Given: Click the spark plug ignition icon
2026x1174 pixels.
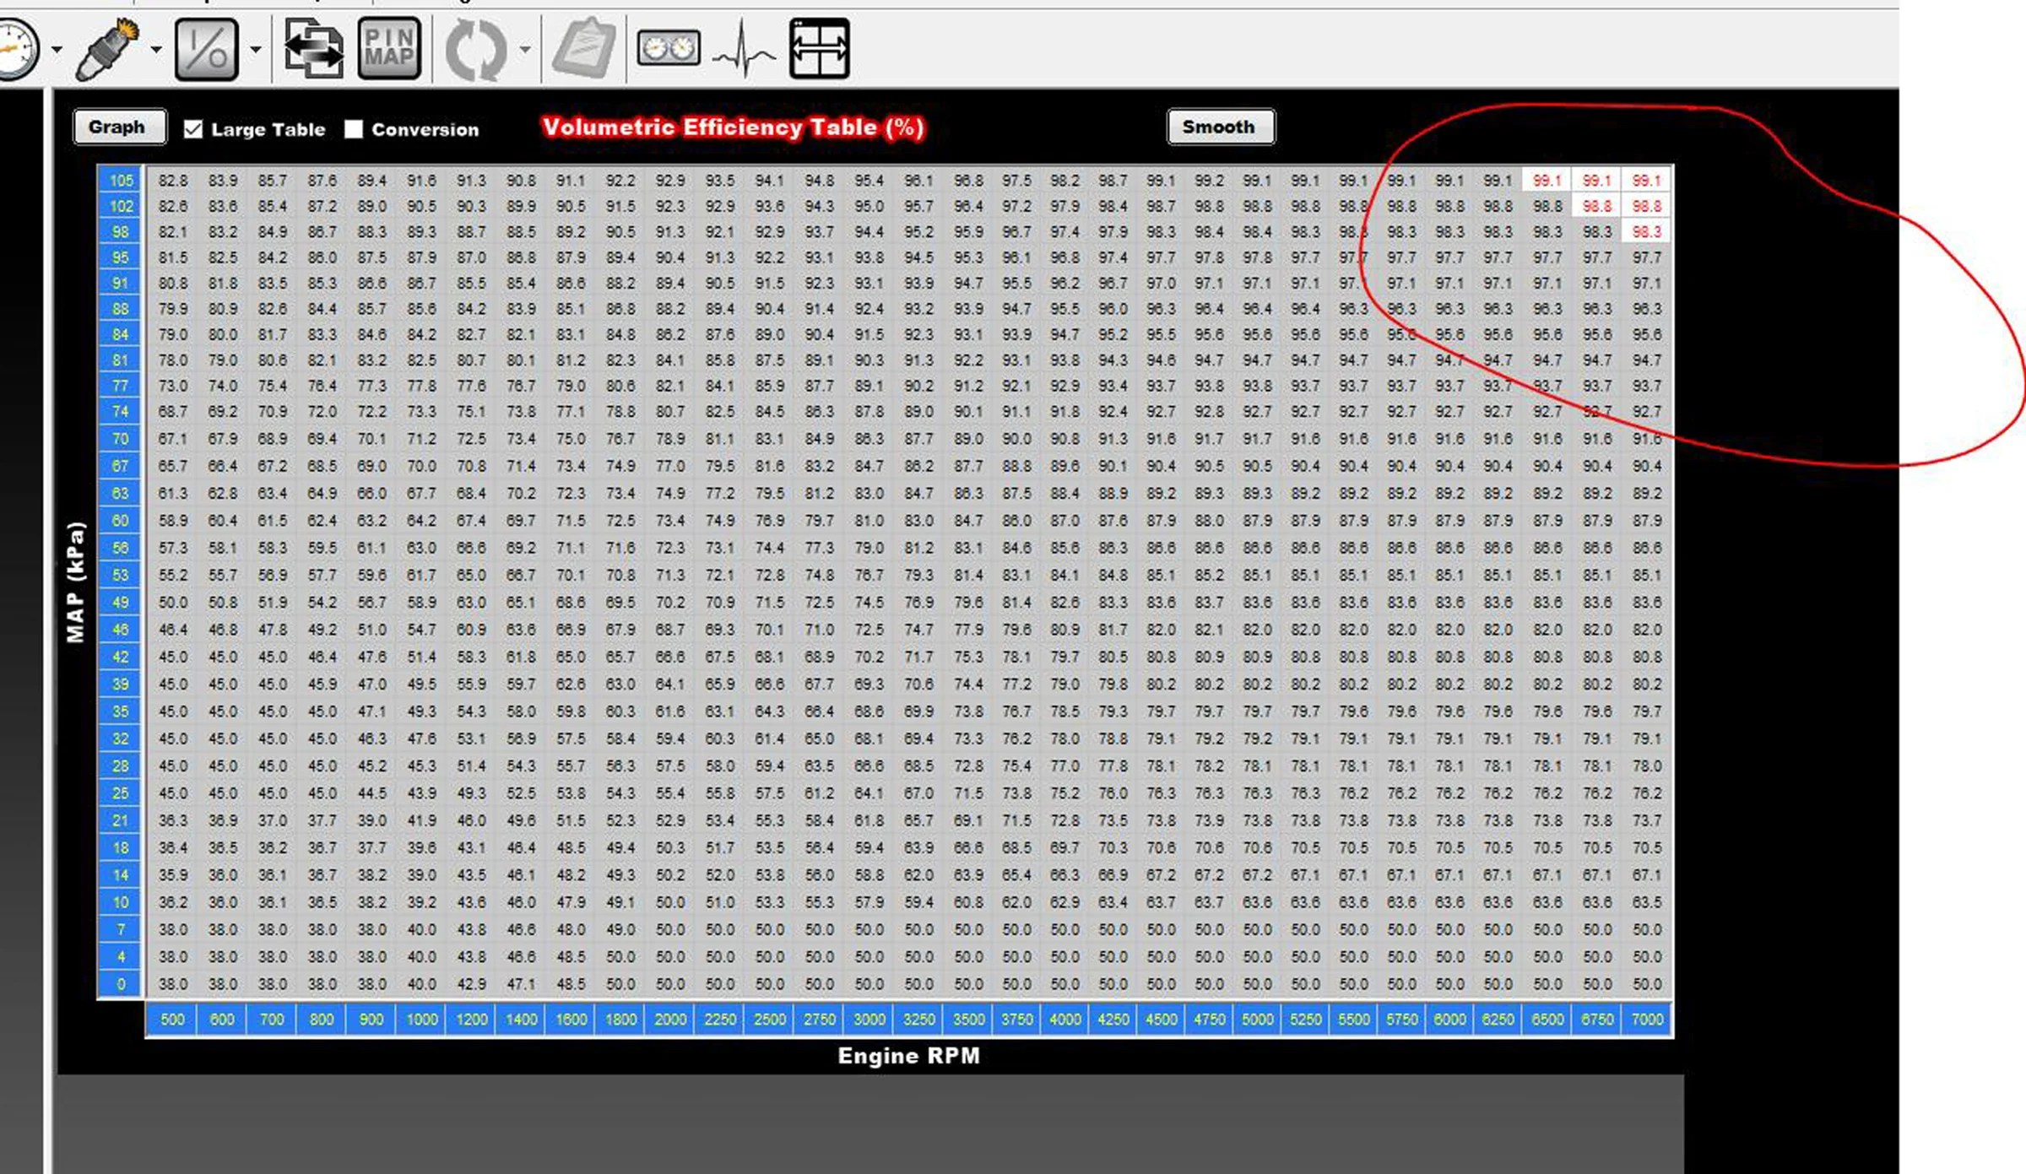Looking at the screenshot, I should pos(107,49).
